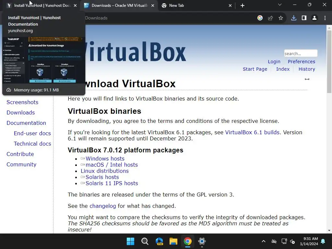Open Technical docs in the sidebar

pos(32,144)
